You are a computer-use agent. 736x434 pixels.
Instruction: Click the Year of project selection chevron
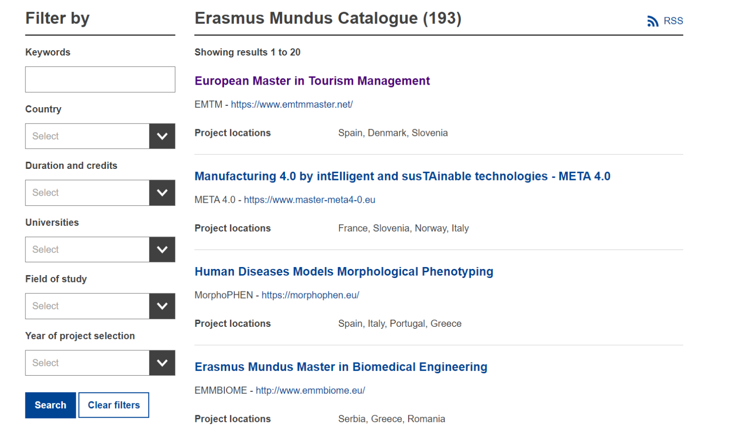pyautogui.click(x=162, y=363)
